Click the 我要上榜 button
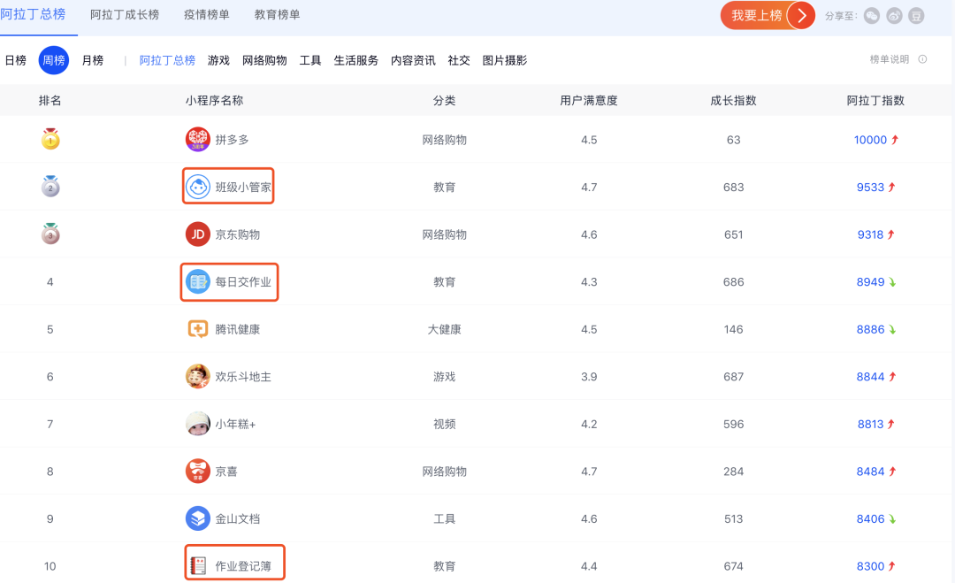955x583 pixels. click(768, 15)
